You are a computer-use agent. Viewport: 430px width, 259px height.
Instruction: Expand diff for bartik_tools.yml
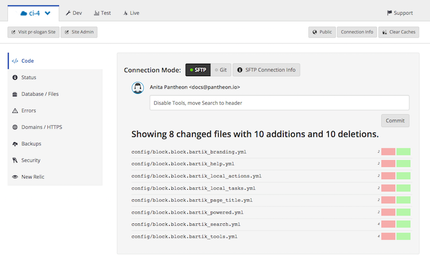coord(184,236)
